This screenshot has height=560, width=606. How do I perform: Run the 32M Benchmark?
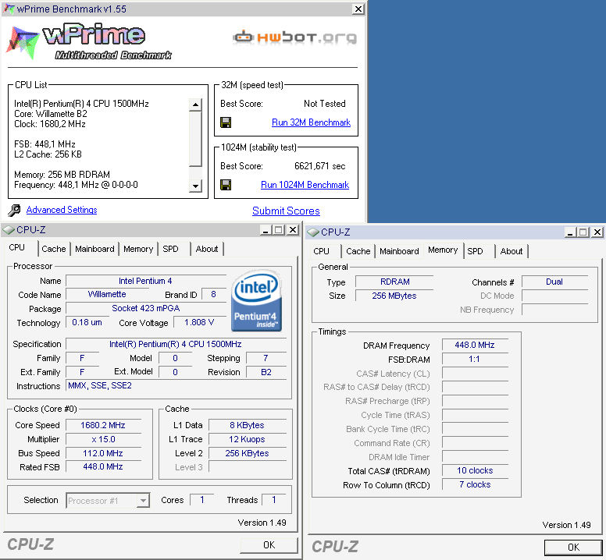(311, 122)
